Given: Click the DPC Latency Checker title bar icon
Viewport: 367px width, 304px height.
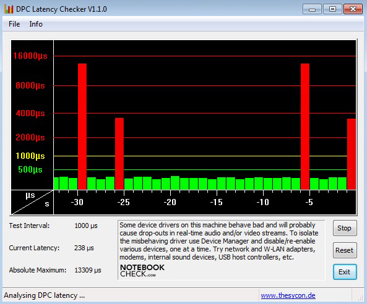Looking at the screenshot, I should coord(9,9).
